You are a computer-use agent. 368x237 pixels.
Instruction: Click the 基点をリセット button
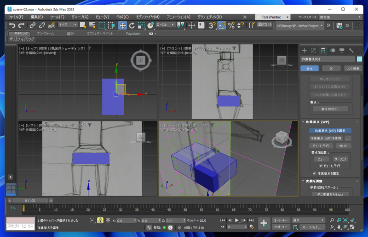(330, 109)
